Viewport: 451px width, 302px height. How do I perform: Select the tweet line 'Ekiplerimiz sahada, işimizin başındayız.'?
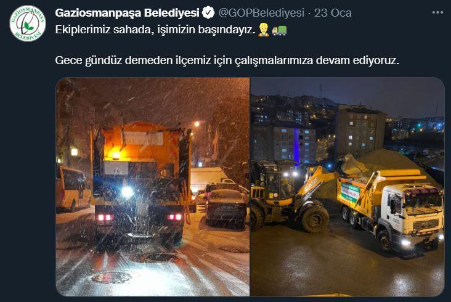(155, 30)
